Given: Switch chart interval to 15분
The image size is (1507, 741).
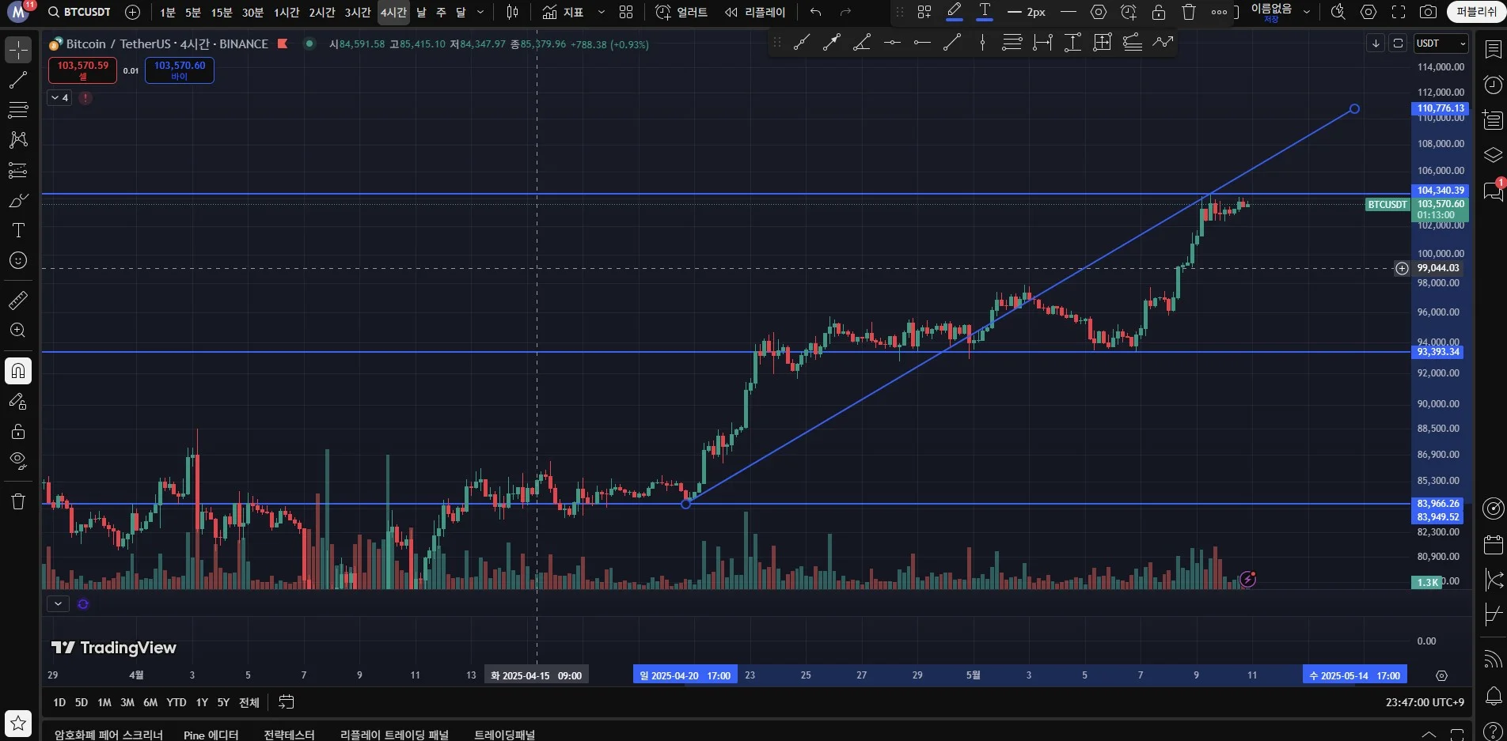Looking at the screenshot, I should pyautogui.click(x=222, y=12).
